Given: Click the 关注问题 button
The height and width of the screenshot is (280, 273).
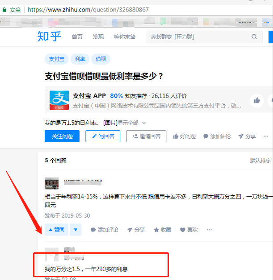Looking at the screenshot, I should (x=62, y=136).
